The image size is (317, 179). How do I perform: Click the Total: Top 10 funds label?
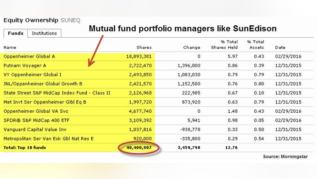tap(24, 148)
